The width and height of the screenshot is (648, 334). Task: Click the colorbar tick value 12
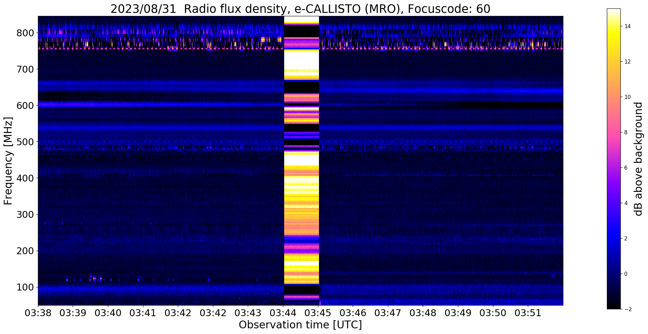tap(628, 62)
